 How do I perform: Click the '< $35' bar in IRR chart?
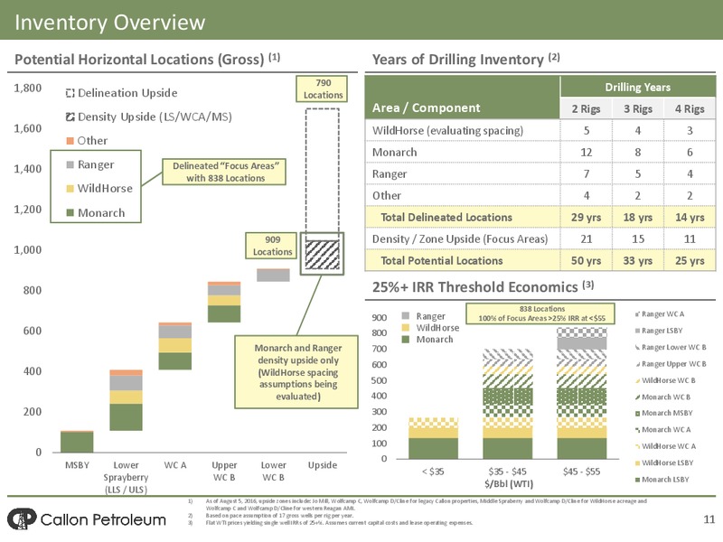tap(434, 438)
